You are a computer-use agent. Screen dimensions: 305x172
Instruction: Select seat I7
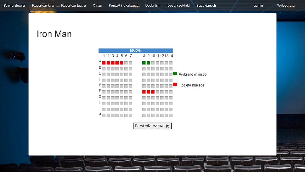point(131,110)
